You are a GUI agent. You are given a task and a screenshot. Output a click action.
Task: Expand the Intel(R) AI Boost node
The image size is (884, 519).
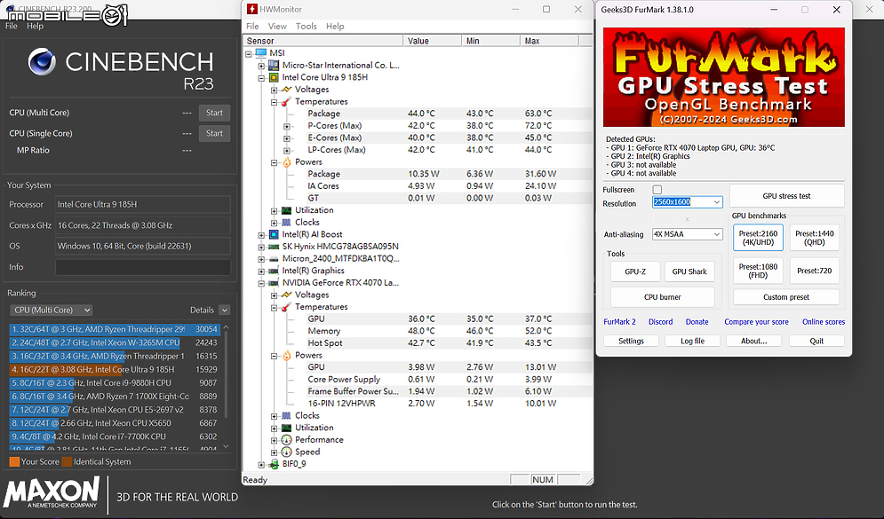[261, 235]
